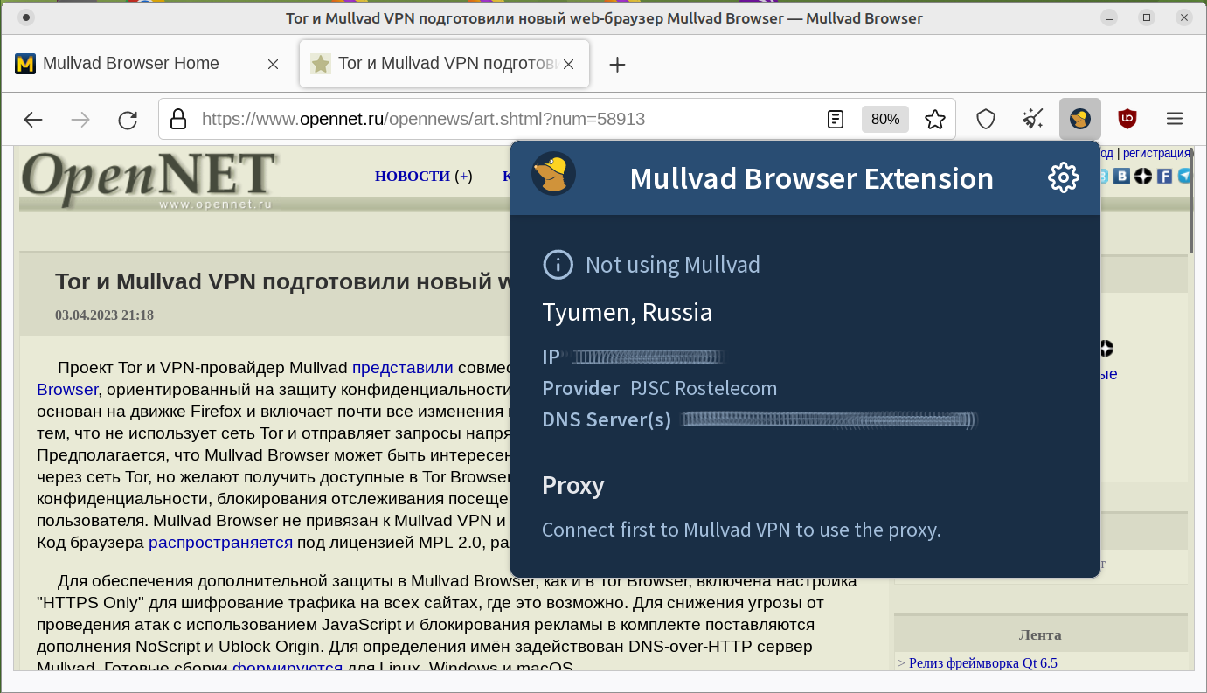Image resolution: width=1207 pixels, height=693 pixels.
Task: Click Connect first to Mullvad VPN message
Action: tap(742, 530)
